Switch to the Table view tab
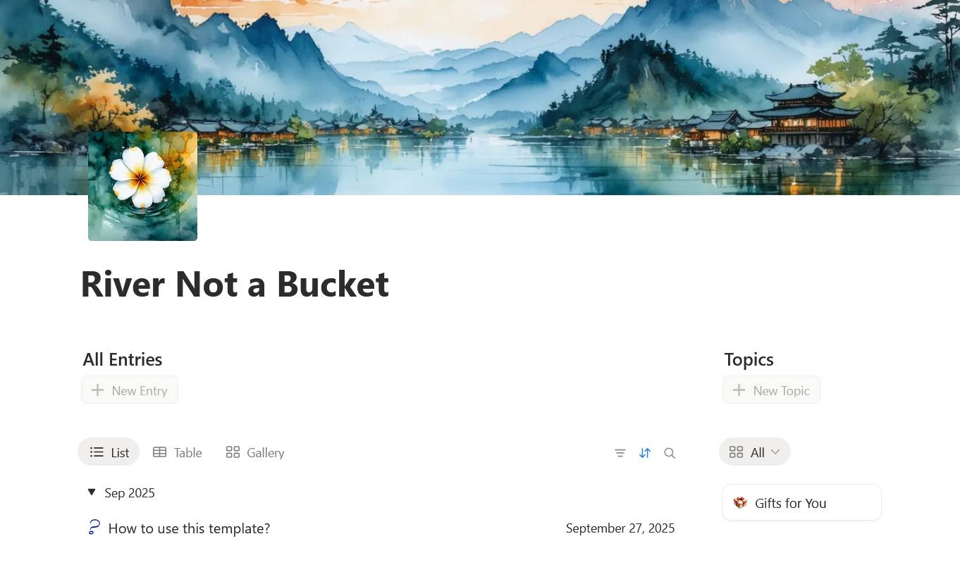 coord(178,452)
